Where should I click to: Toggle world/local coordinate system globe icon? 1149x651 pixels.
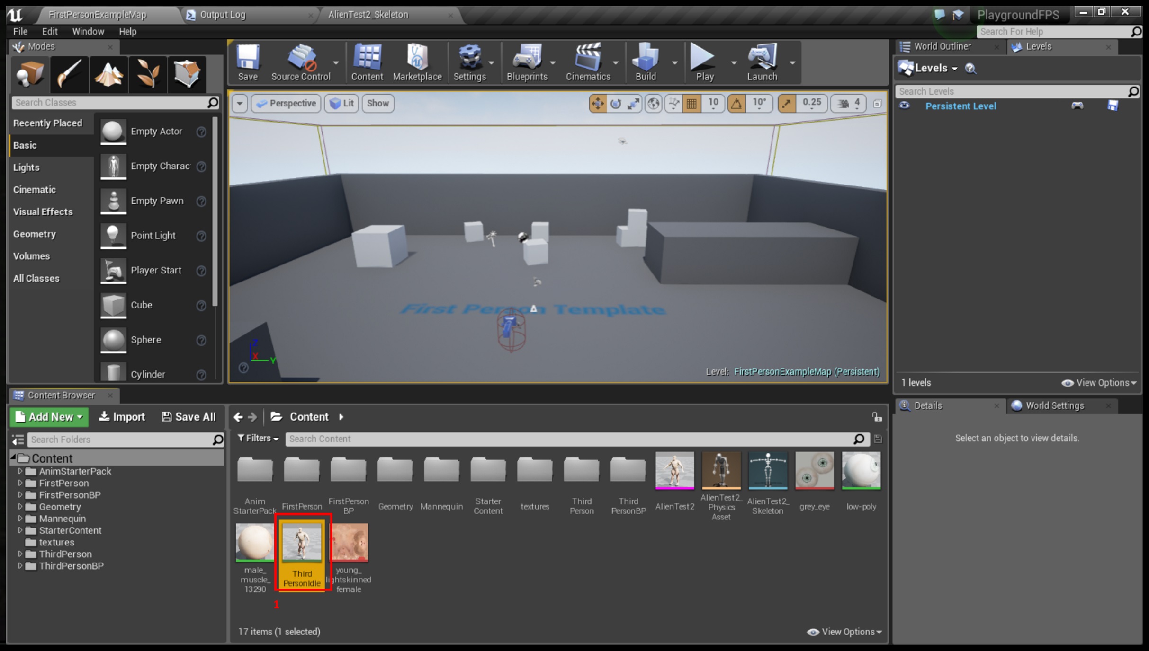(654, 103)
